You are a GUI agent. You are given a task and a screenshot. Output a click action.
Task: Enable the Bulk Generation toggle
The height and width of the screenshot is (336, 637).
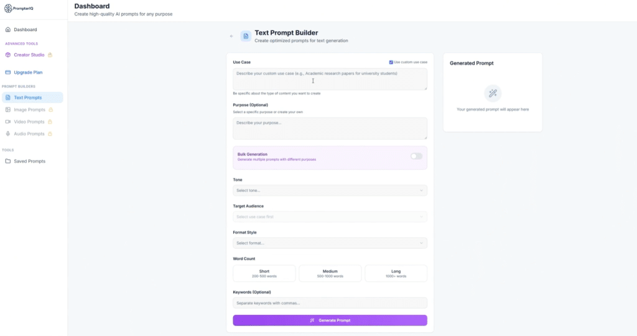pos(416,156)
